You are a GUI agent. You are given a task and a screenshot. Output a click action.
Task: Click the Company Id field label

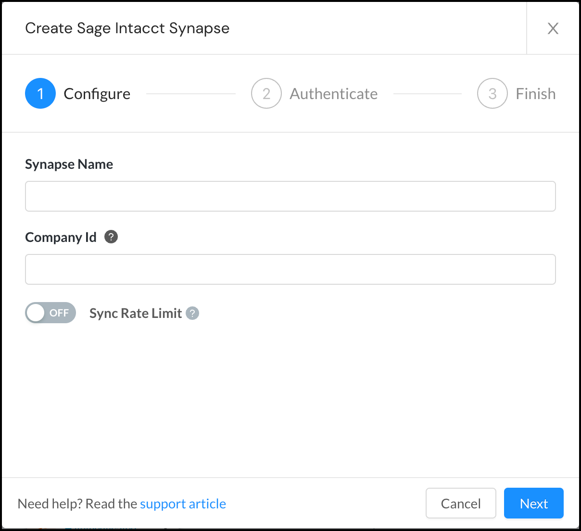[x=61, y=237]
